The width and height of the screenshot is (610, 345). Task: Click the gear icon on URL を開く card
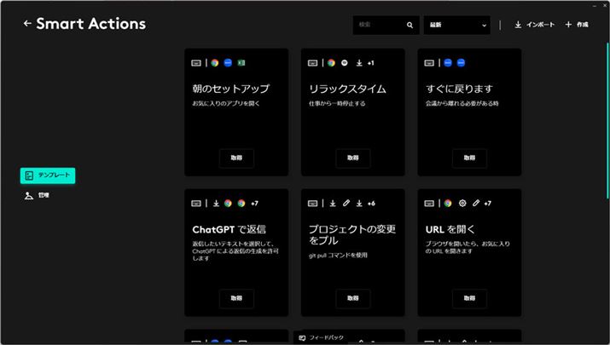[x=462, y=204]
